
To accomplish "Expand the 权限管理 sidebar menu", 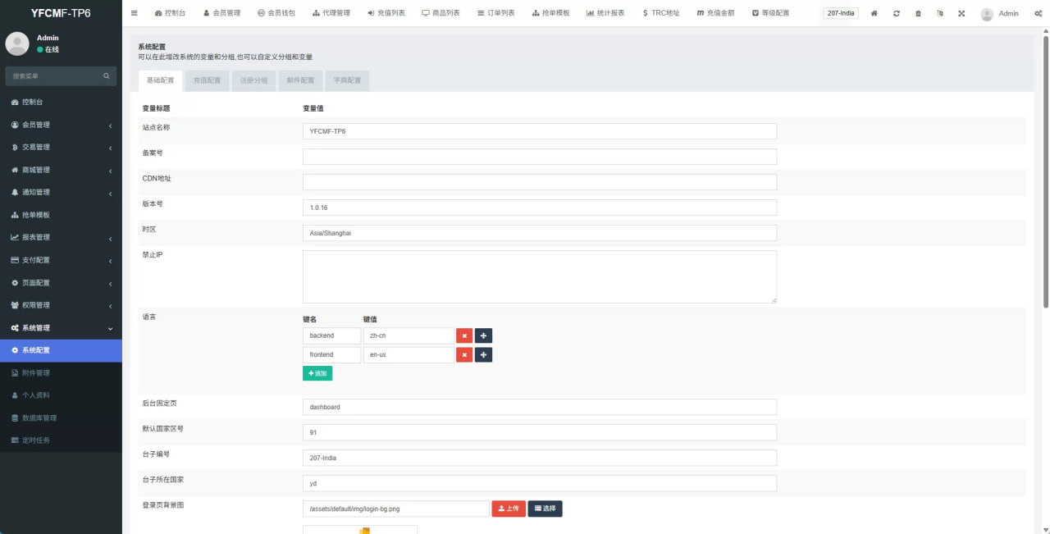I will pos(61,305).
